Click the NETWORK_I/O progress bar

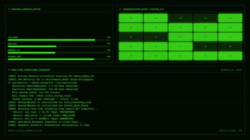59,53
